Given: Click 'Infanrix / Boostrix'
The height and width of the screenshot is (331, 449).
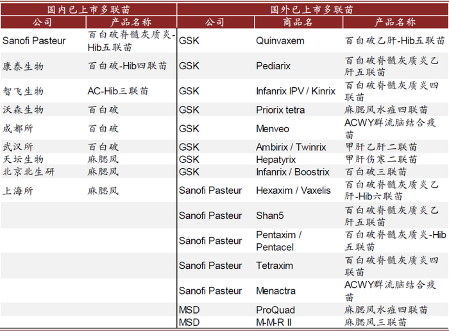Looking at the screenshot, I should click(x=292, y=172).
